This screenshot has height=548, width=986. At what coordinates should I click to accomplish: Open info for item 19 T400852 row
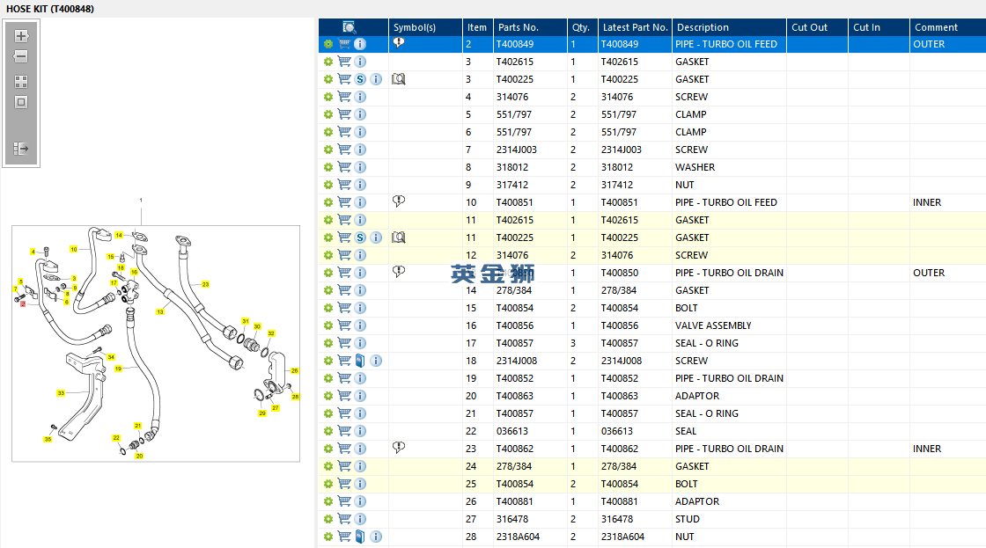[x=360, y=378]
